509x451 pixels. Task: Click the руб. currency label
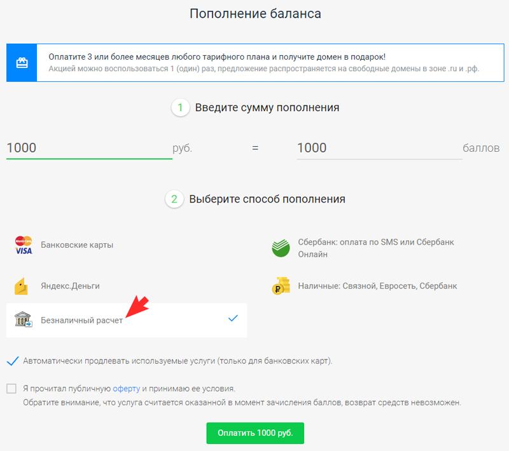183,149
